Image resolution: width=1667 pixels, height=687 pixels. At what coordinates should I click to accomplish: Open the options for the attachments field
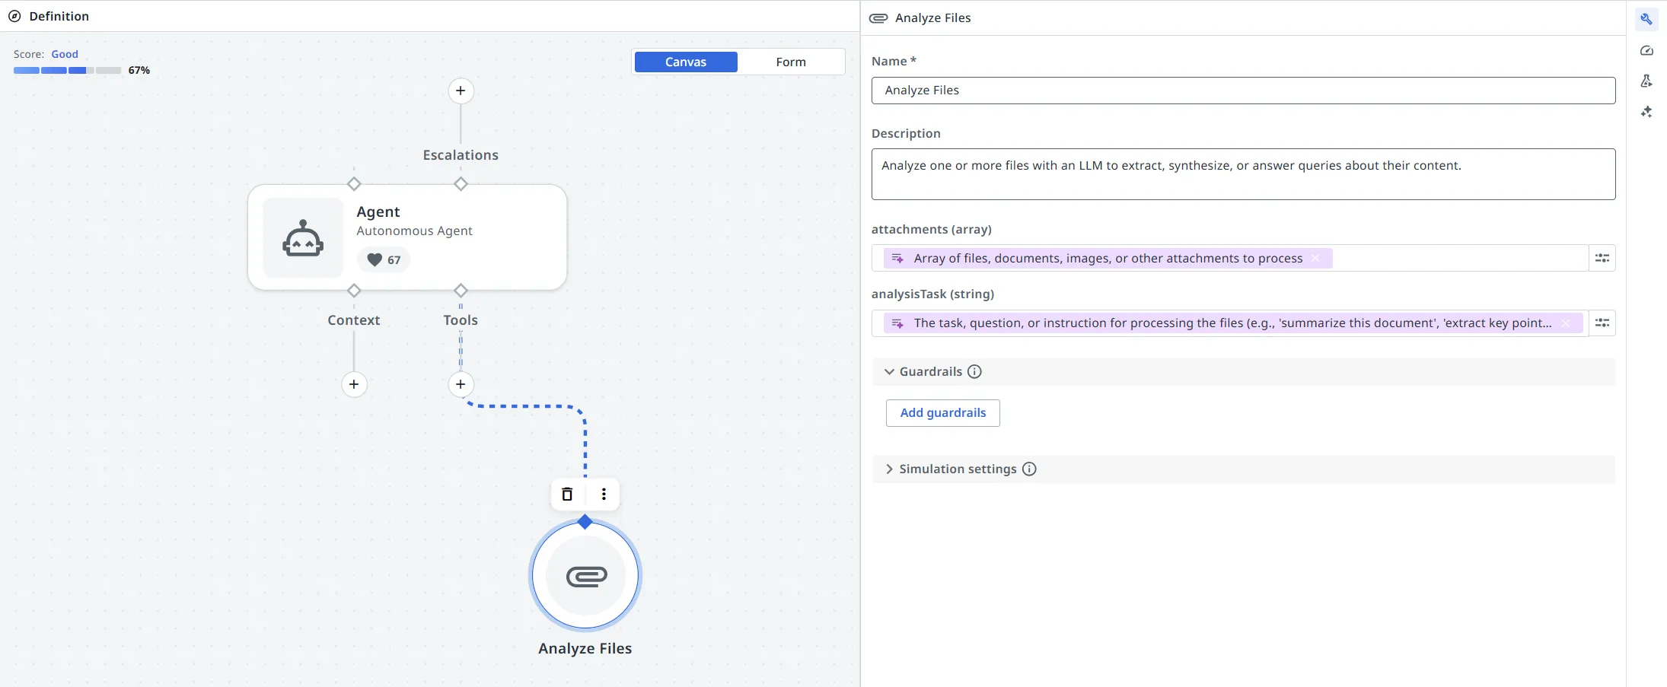tap(1602, 259)
